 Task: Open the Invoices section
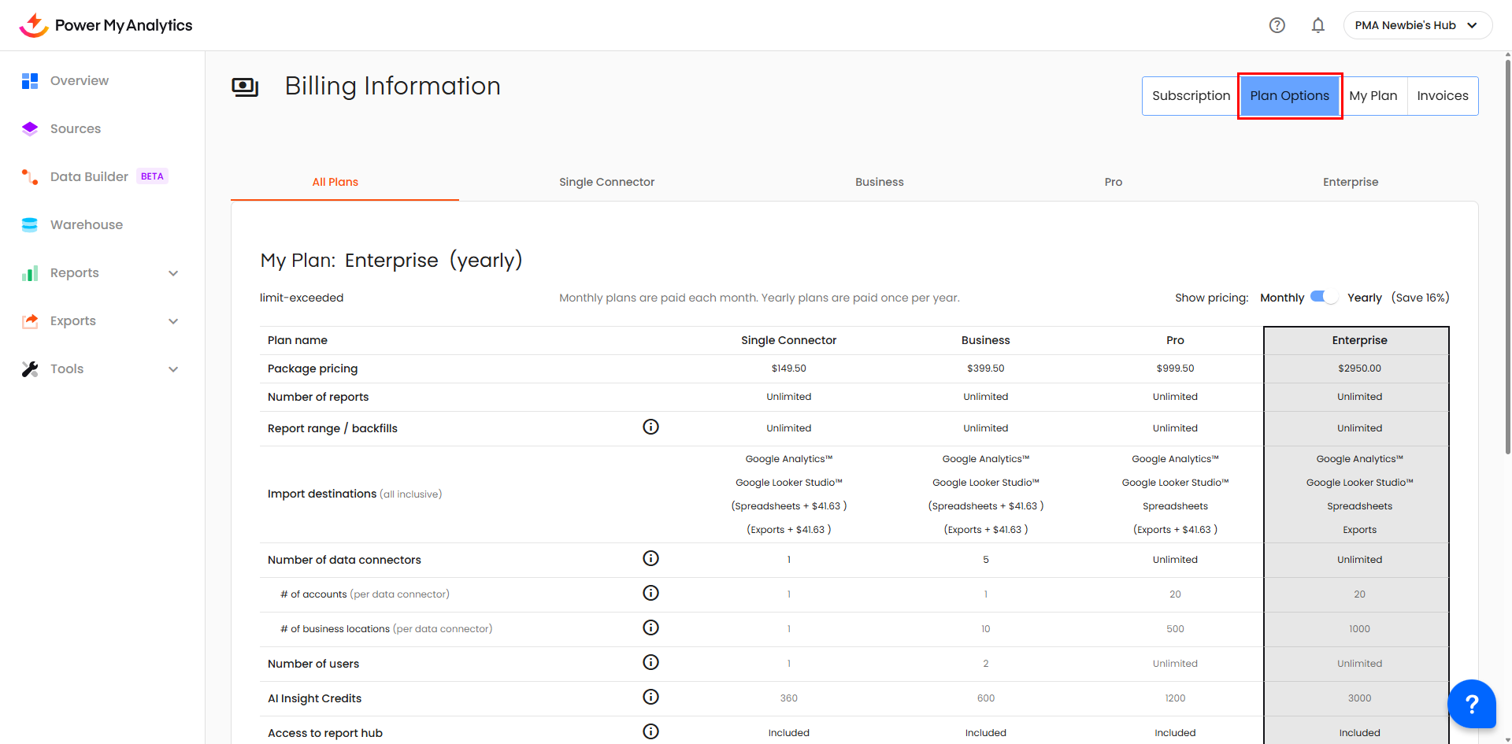click(1442, 96)
